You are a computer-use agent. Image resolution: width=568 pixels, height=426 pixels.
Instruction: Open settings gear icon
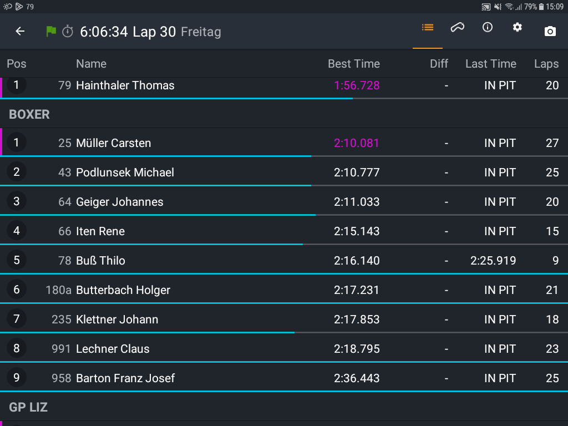click(x=518, y=27)
